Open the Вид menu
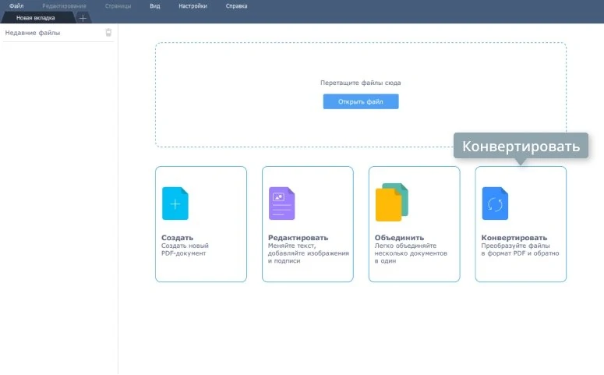The image size is (604, 375). (154, 5)
